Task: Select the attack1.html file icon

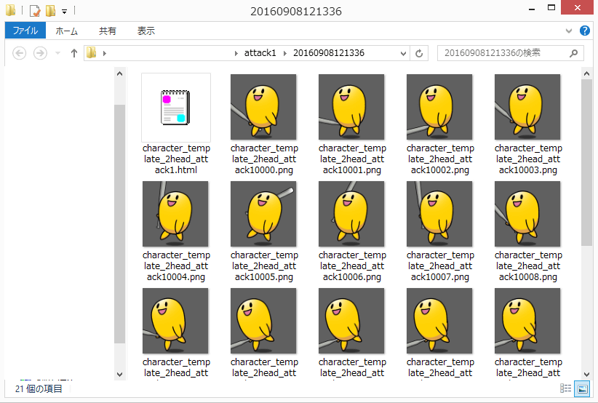Action: point(176,108)
